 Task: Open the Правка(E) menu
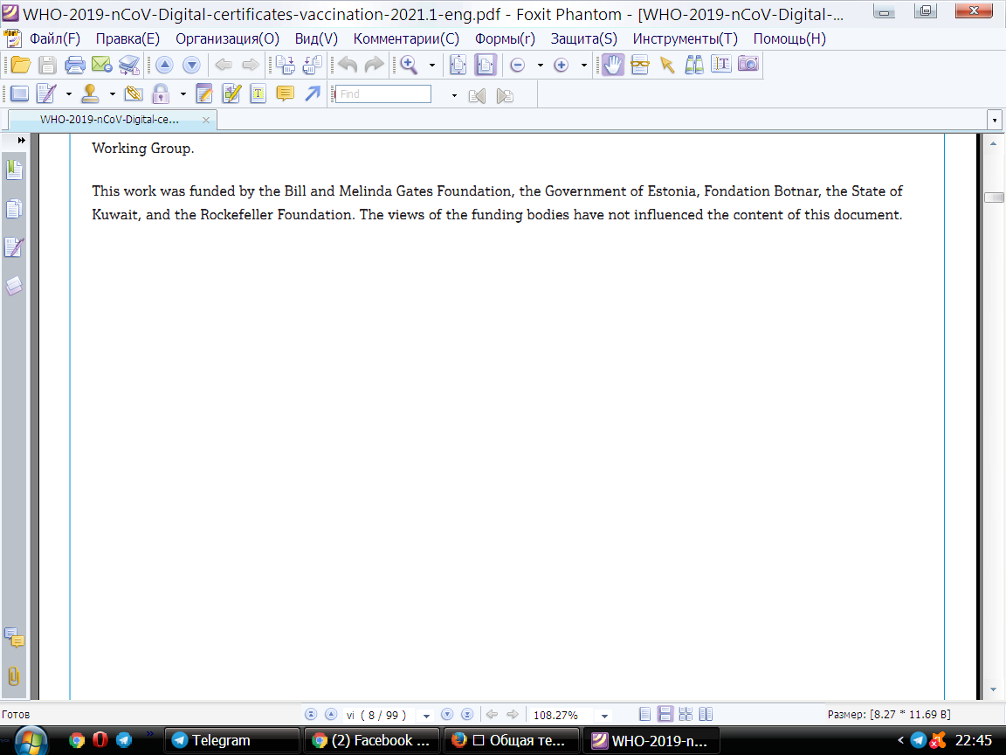tap(127, 38)
